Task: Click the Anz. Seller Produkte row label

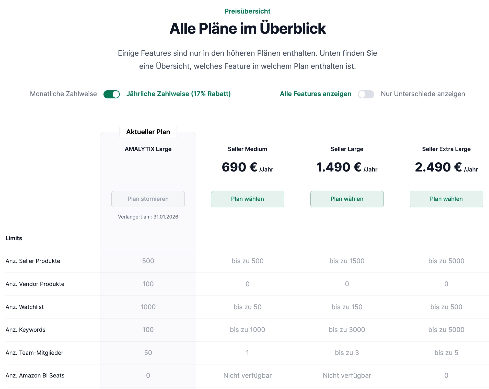Action: pos(33,261)
